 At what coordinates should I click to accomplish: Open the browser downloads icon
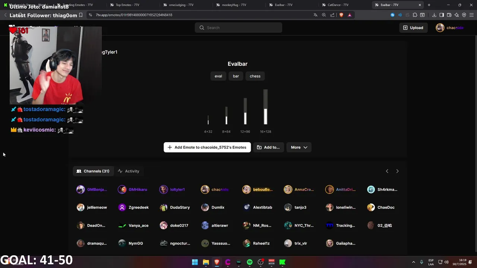coord(434,15)
